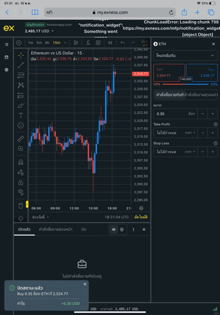
Task: Expand the order mode dropdown
Action: coord(186,56)
